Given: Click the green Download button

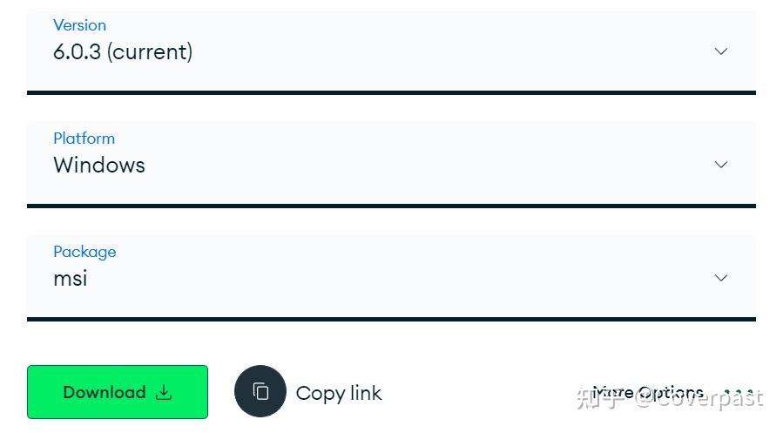Looking at the screenshot, I should click(118, 392).
